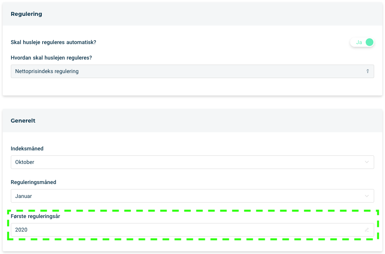Click the Reguleringsmåned label
The height and width of the screenshot is (254, 385).
coord(33,182)
